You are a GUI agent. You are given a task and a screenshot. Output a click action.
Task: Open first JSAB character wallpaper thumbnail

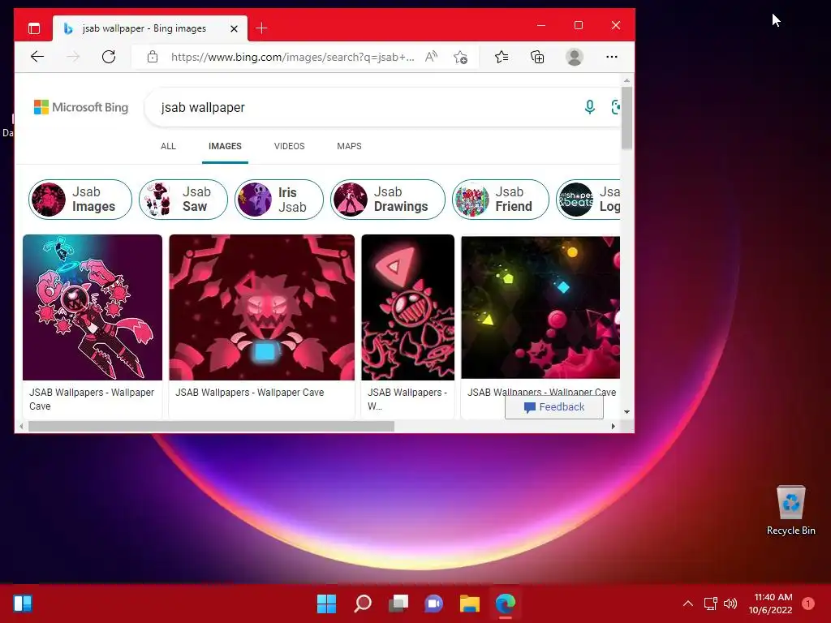(93, 307)
